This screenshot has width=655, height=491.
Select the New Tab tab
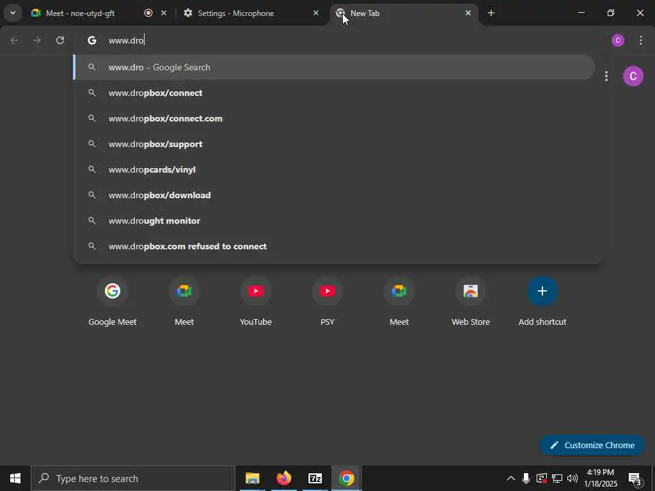(404, 13)
